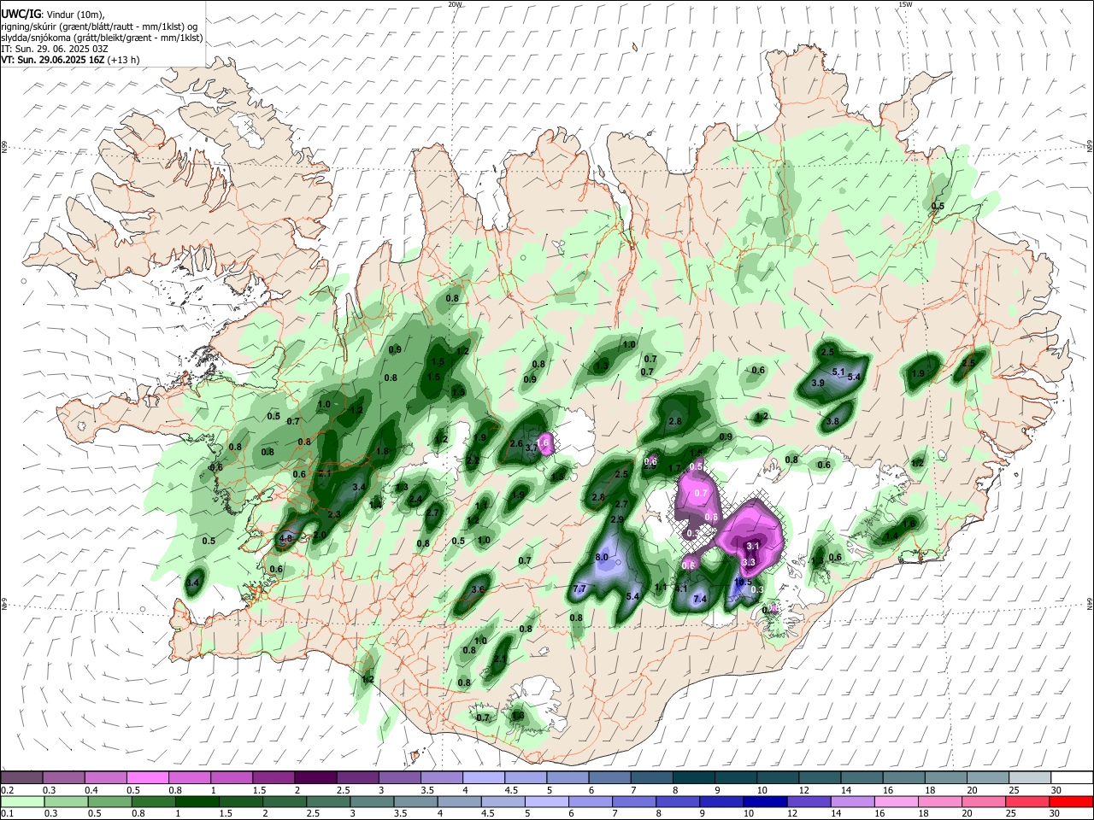Screen dimensions: 1094x820
Task: Select the top-row swatch between 0.2 and 0.3
Action: point(21,777)
